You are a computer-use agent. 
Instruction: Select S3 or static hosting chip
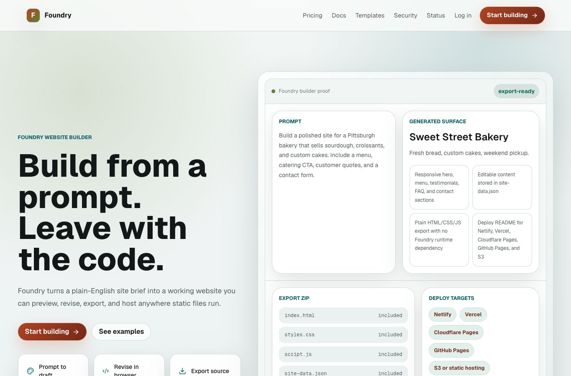(x=459, y=368)
